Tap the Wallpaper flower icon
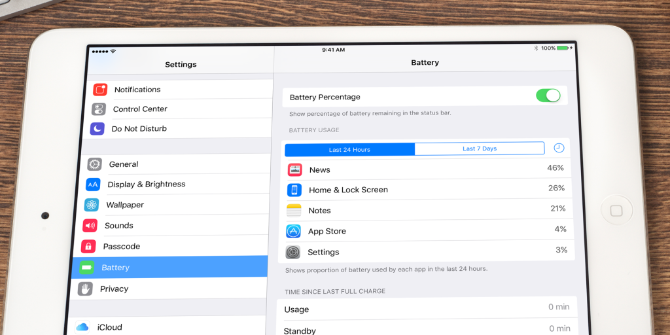670x335 pixels. pyautogui.click(x=91, y=205)
